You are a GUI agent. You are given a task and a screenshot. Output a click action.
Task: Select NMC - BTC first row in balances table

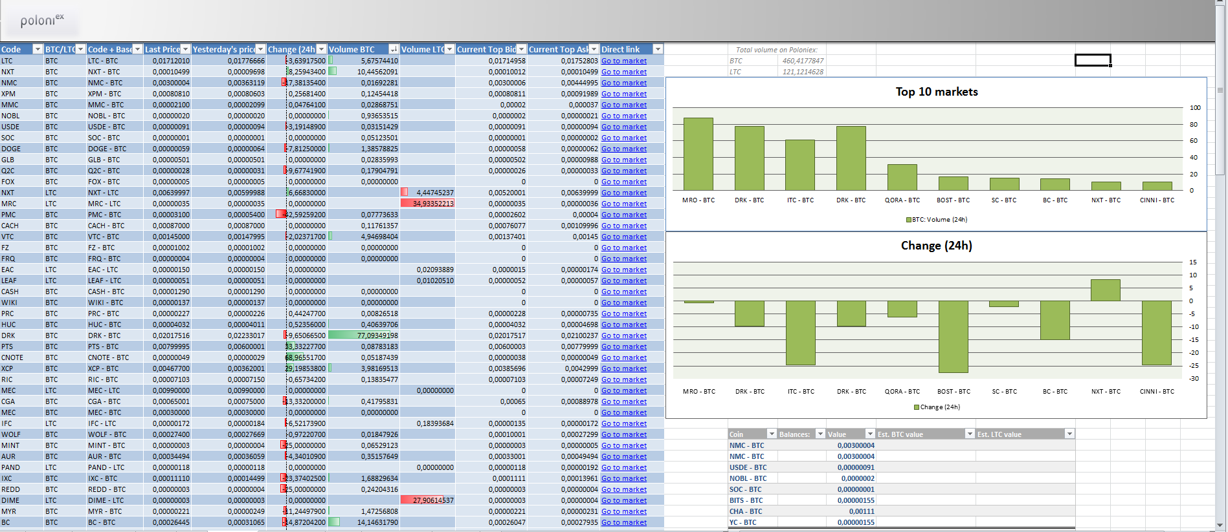(x=902, y=445)
